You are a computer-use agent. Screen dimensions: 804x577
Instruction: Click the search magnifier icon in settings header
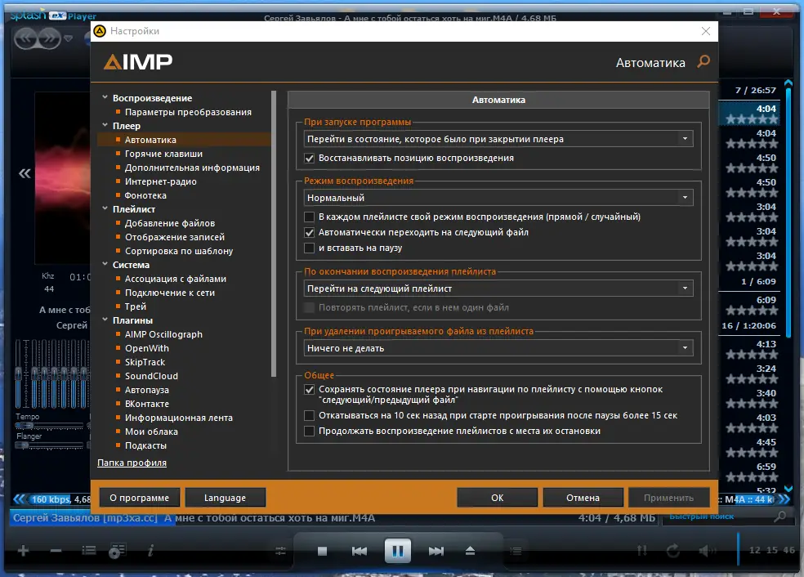tap(703, 61)
